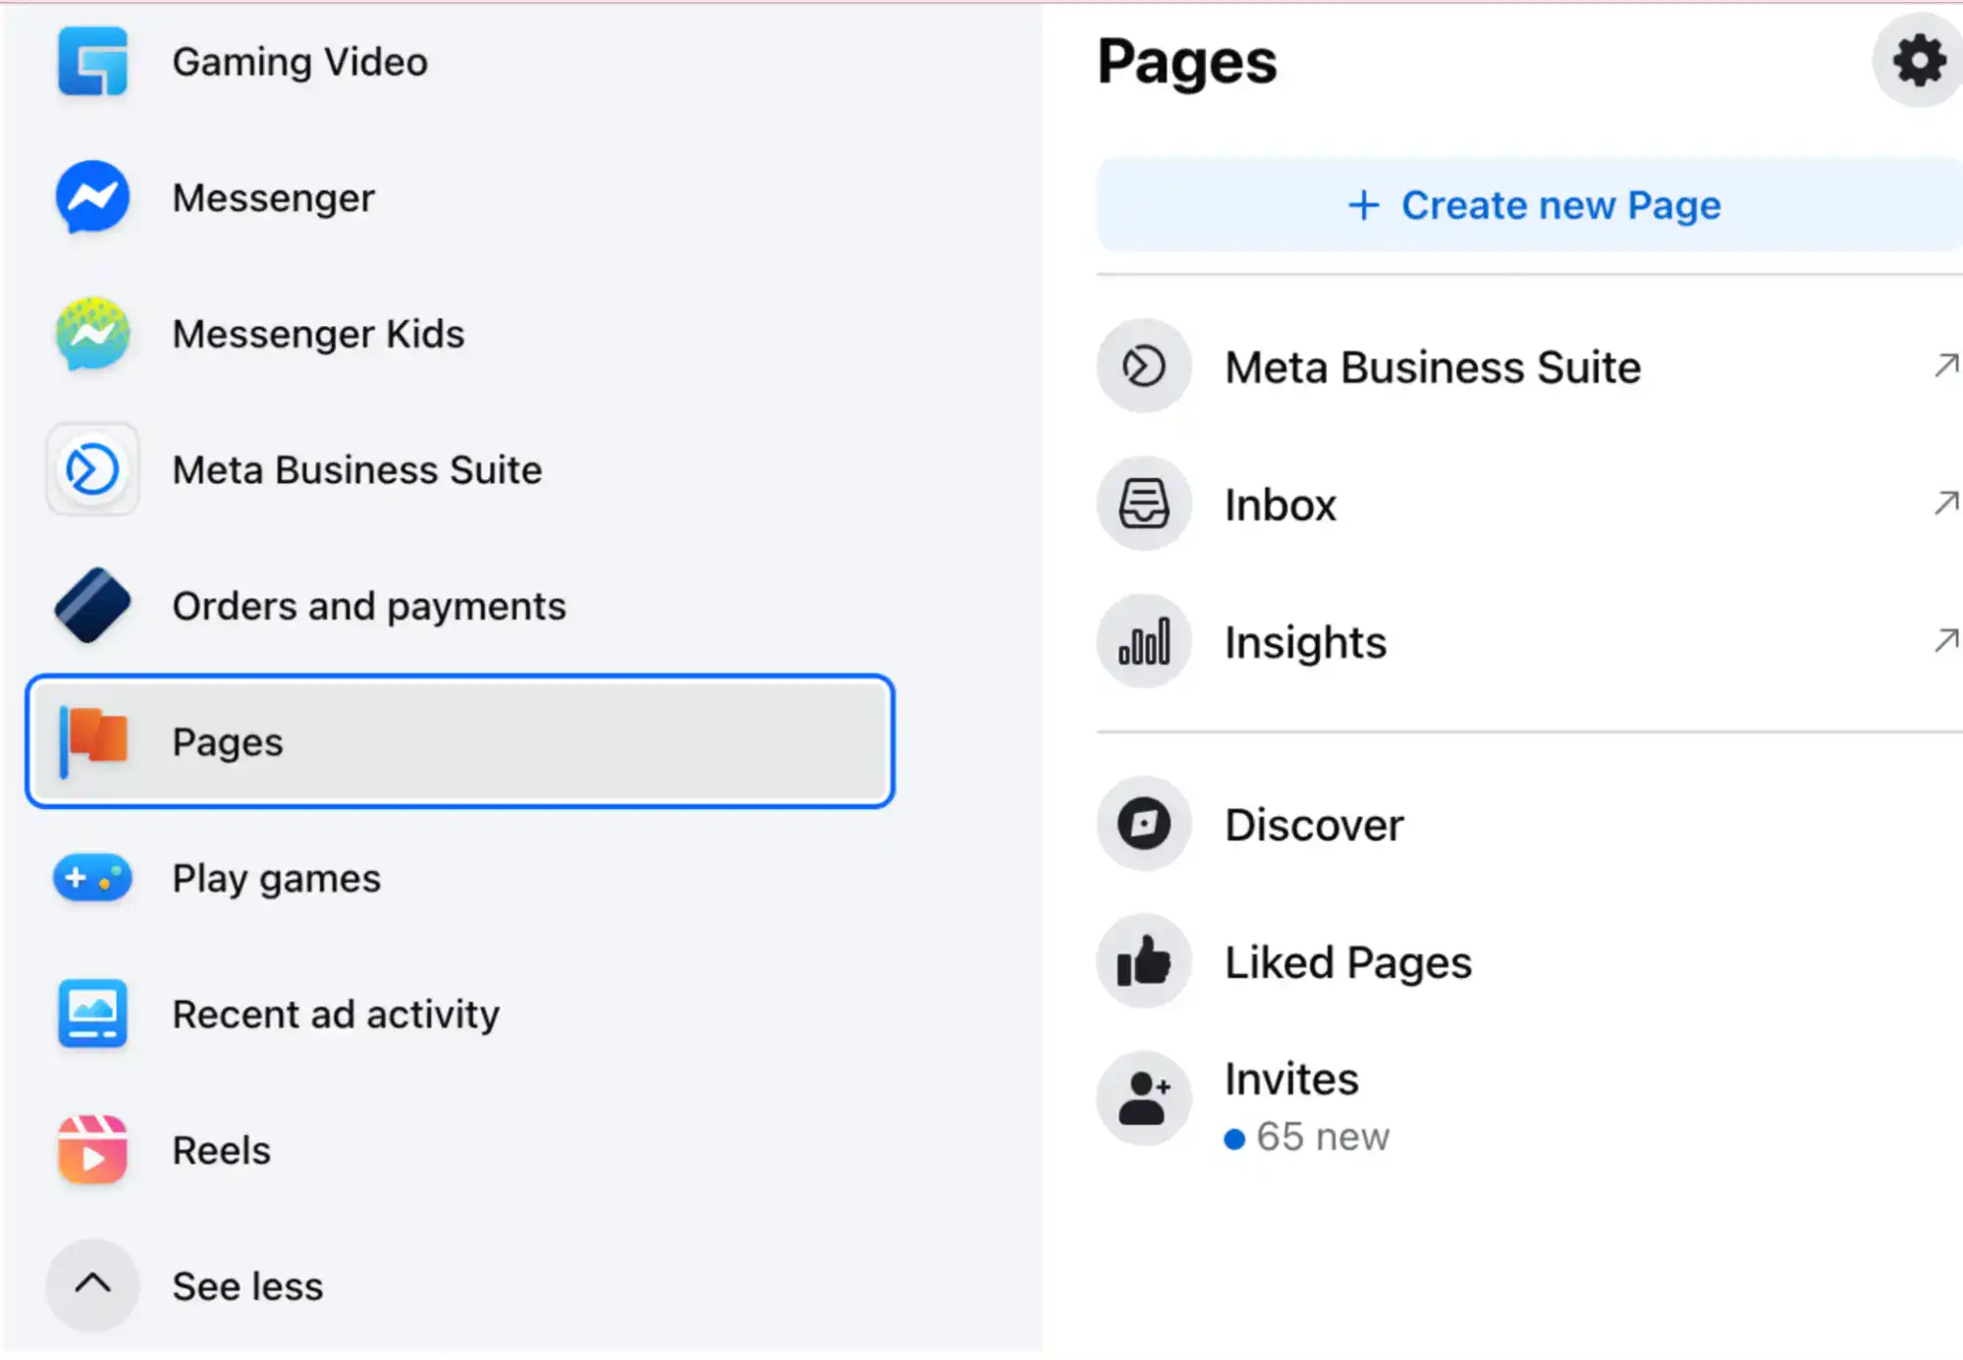Image resolution: width=1963 pixels, height=1360 pixels.
Task: Click the Play games controller icon
Action: (x=92, y=878)
